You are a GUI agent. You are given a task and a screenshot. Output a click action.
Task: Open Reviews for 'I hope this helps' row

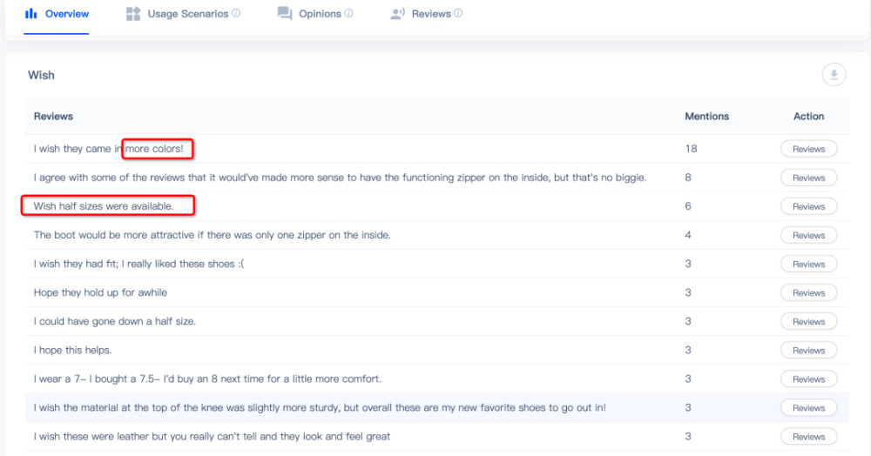click(808, 351)
